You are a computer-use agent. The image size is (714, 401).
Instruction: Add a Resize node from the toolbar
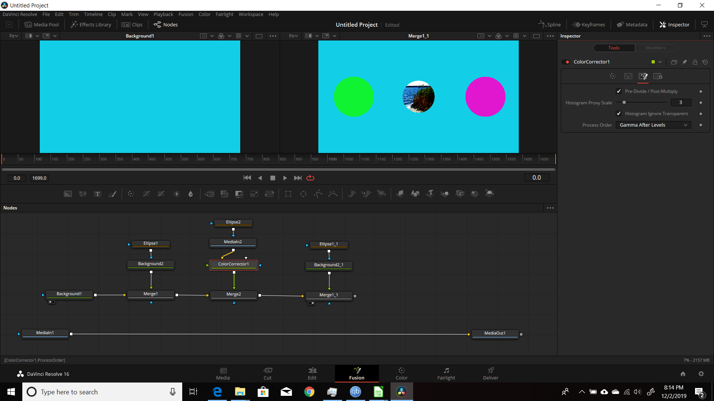coord(254,194)
